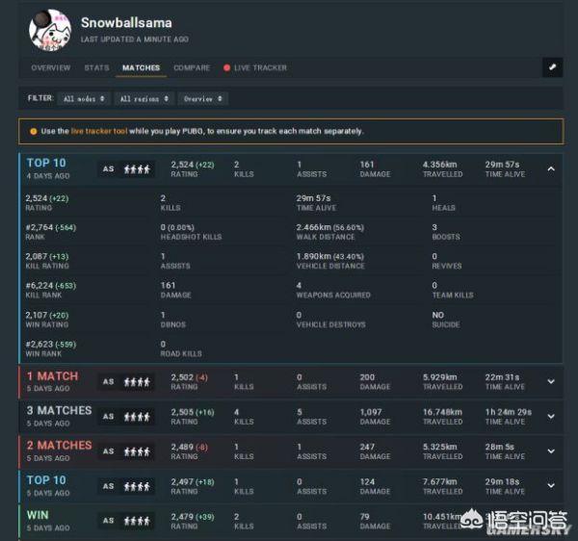Click AS region badge in Win row
The height and width of the screenshot is (541, 578).
pyautogui.click(x=108, y=521)
